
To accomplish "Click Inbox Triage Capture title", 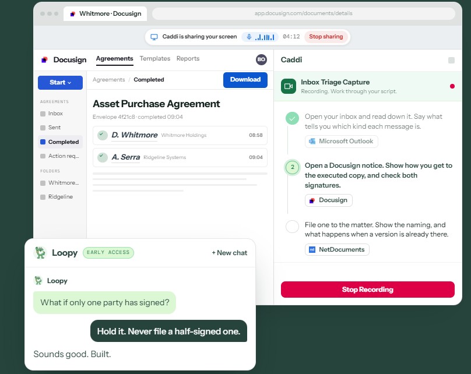I will [335, 82].
